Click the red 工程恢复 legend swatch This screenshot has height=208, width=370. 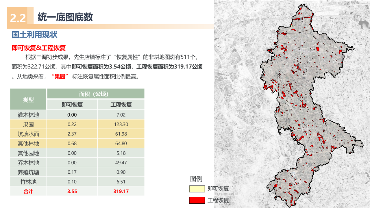coord(197,200)
